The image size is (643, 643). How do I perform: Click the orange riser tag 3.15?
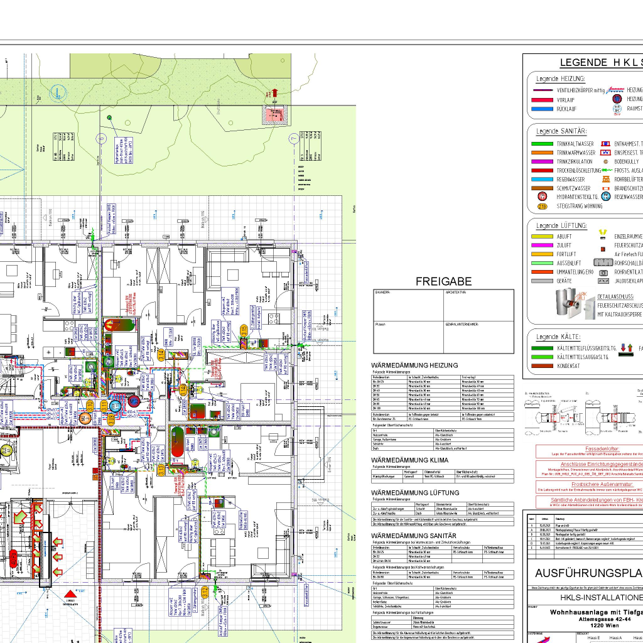(x=244, y=329)
